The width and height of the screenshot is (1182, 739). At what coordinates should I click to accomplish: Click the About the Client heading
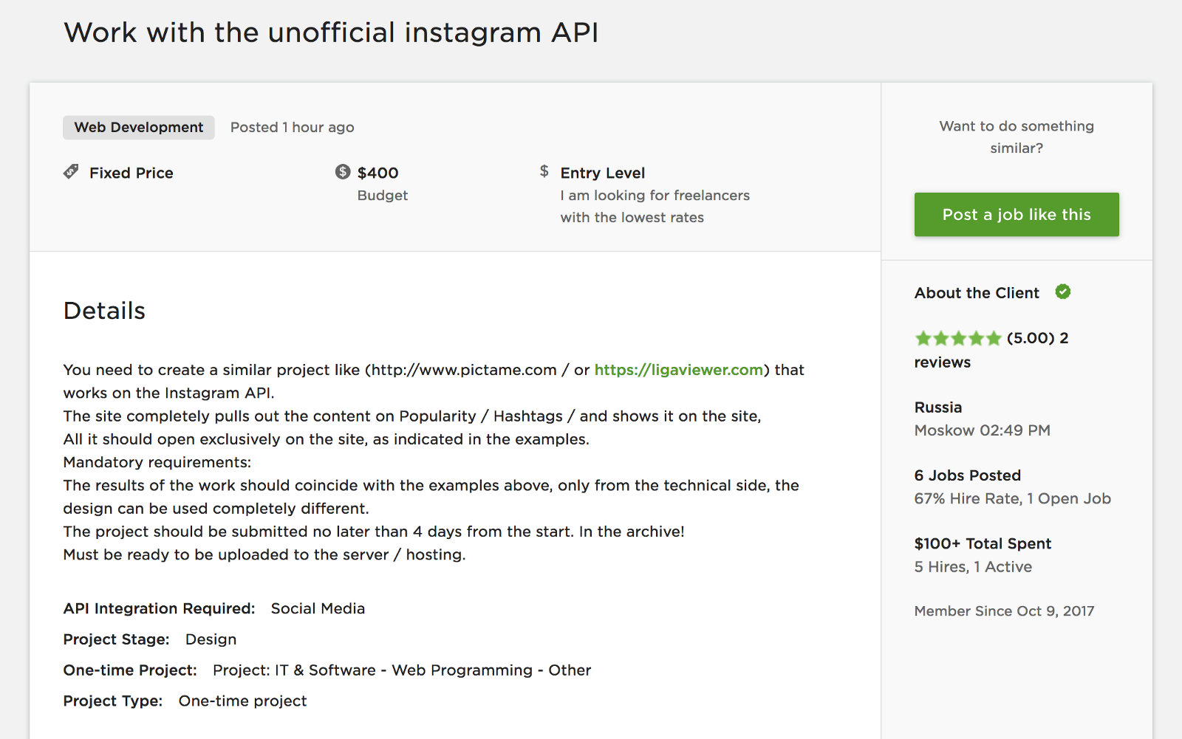pos(977,293)
